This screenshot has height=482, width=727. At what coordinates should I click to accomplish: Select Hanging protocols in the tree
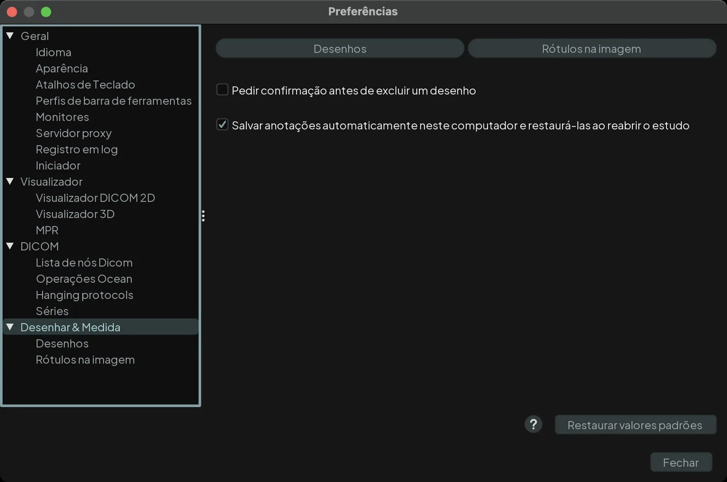85,295
